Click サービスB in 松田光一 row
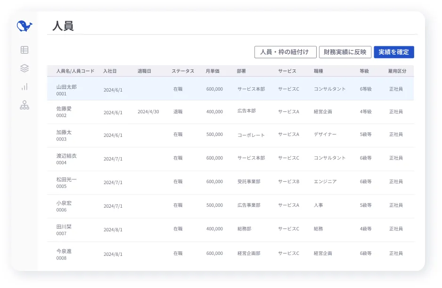 [289, 182]
